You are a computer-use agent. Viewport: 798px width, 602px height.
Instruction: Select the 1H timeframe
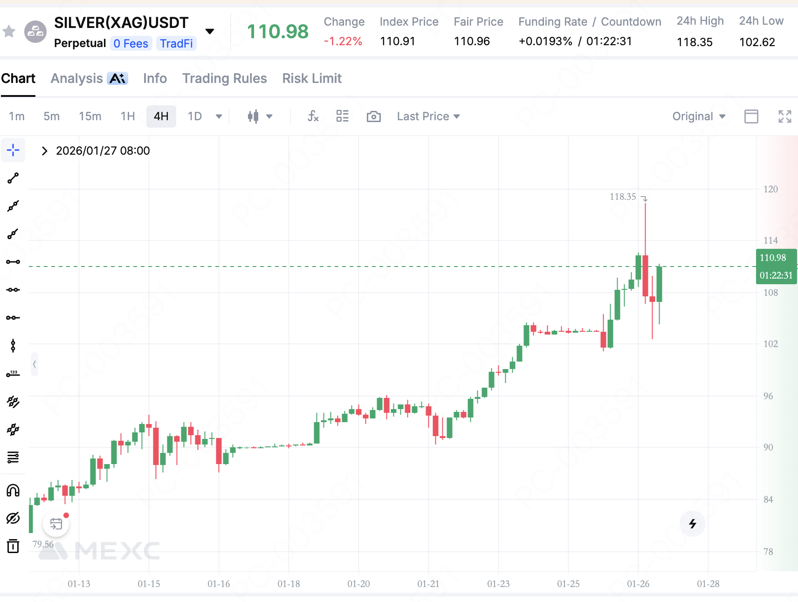(128, 116)
